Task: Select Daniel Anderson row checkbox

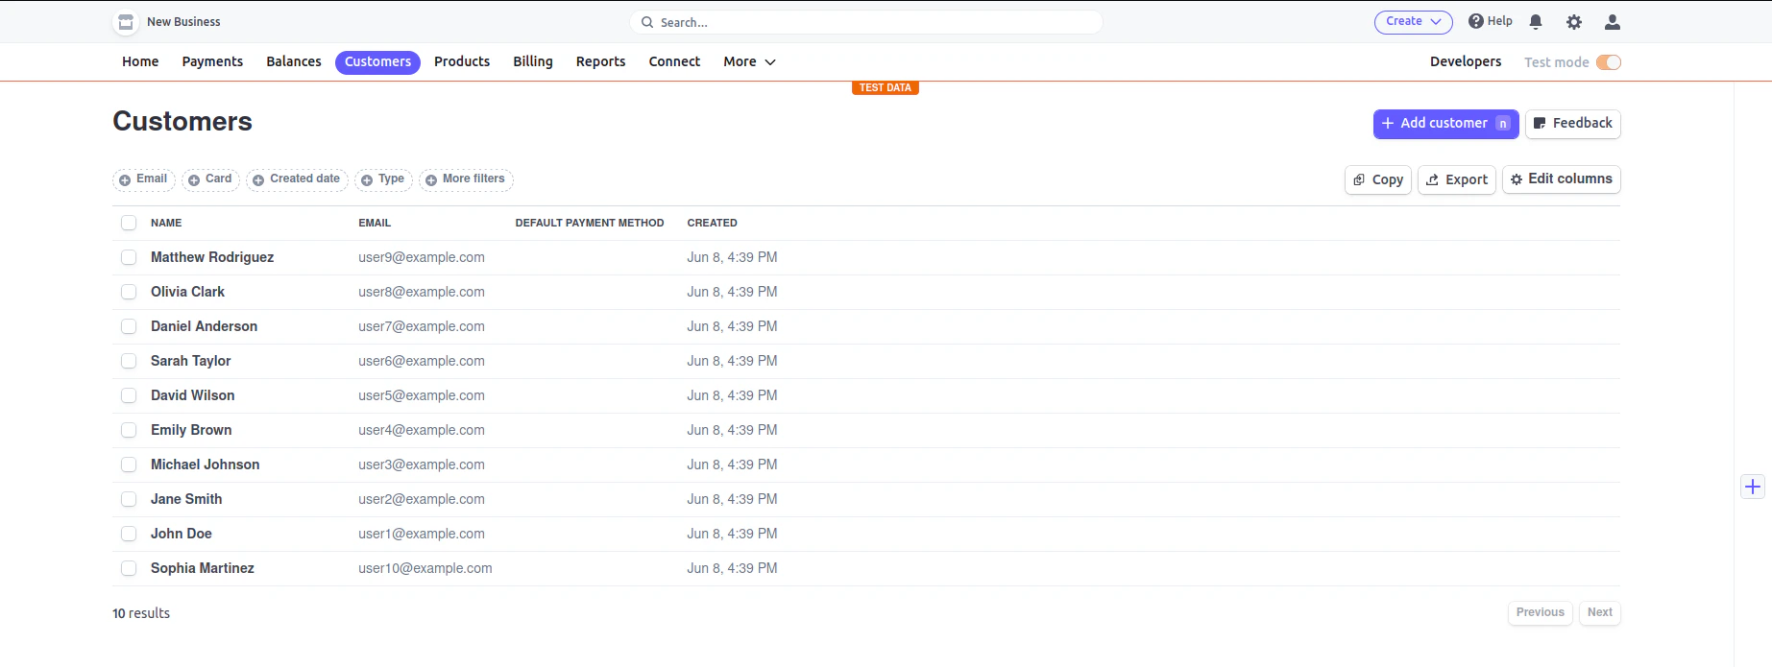Action: tap(129, 326)
